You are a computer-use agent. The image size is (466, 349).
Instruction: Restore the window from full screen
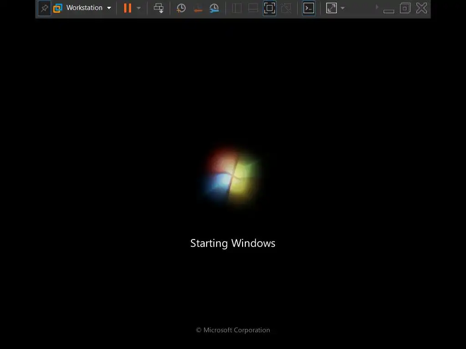pyautogui.click(x=405, y=8)
